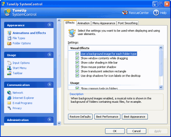The height and width of the screenshot is (137, 171).
Task: Open the Folder Options icon
Action: tap(9, 43)
